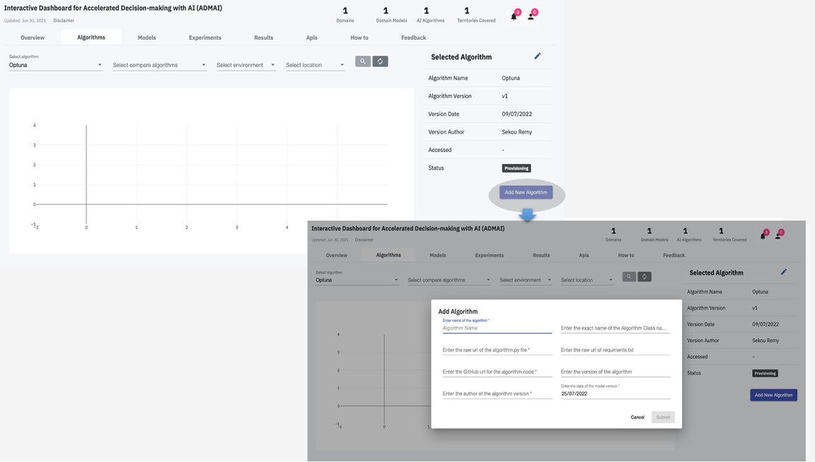
Task: Click the user account icon in upper dashboard
Action: (x=531, y=16)
